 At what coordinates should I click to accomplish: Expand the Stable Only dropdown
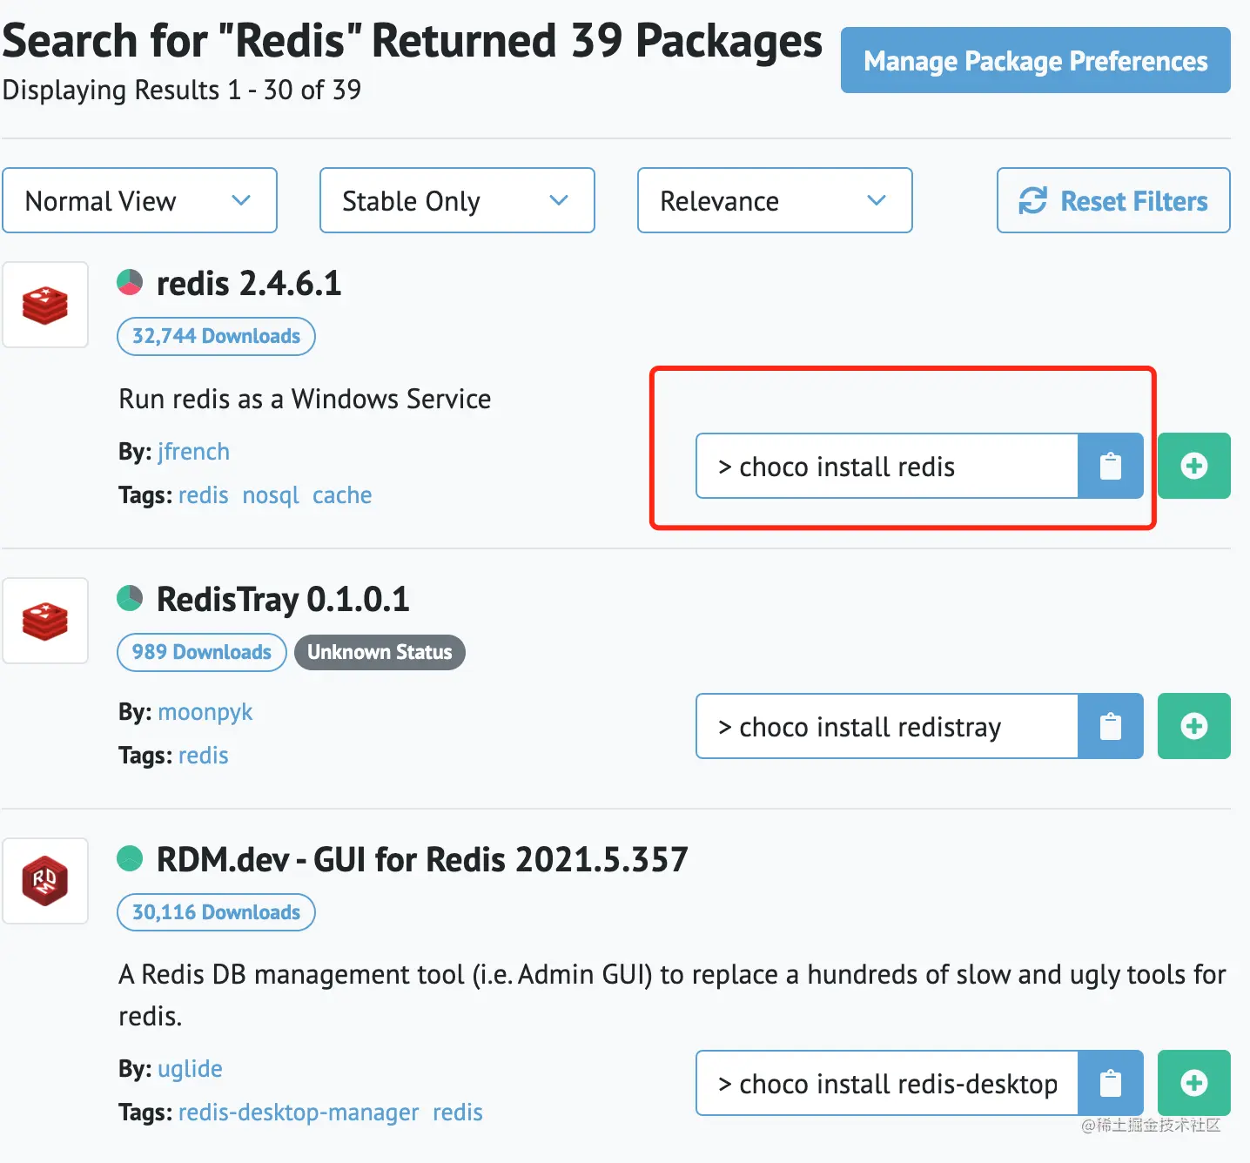pyautogui.click(x=457, y=200)
